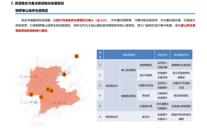Click orange map marker number 2
207x131 pixels.
pos(31,95)
